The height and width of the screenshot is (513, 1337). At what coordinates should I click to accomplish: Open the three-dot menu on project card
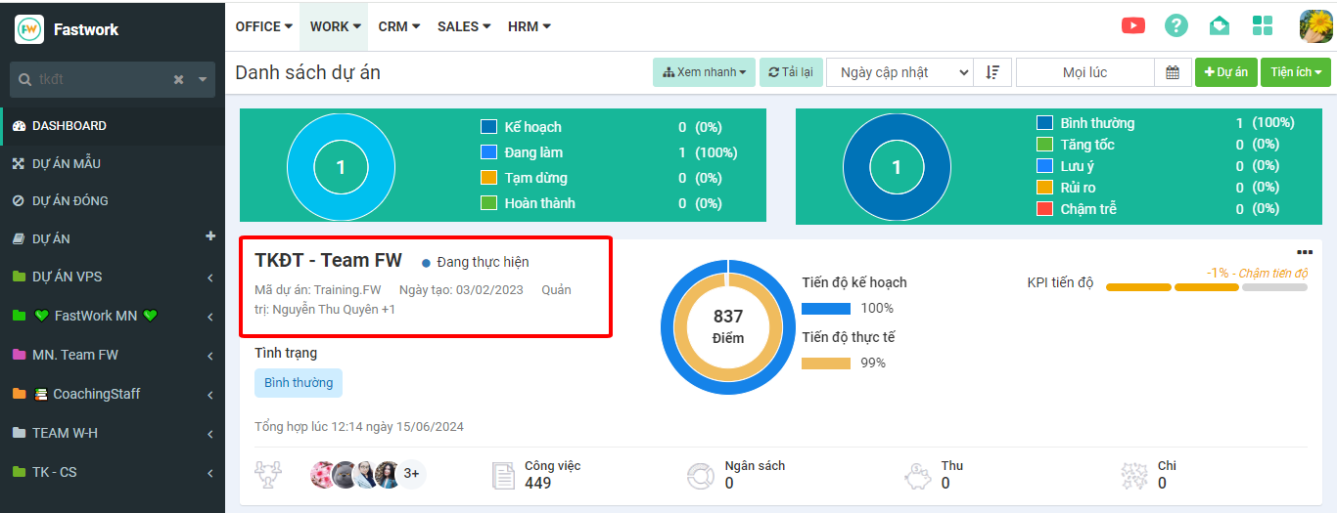[x=1304, y=252]
